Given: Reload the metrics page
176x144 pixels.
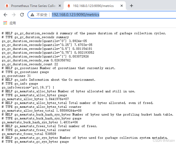Looking at the screenshot, I should 22,15.
